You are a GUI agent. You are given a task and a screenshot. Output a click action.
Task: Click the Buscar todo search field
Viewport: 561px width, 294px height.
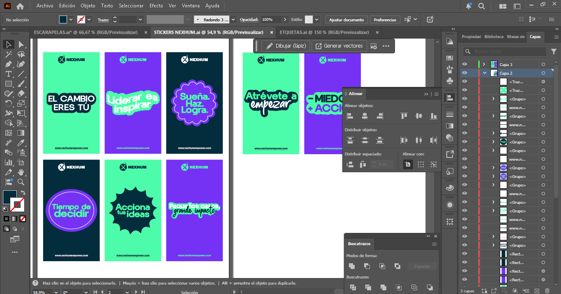[507, 52]
